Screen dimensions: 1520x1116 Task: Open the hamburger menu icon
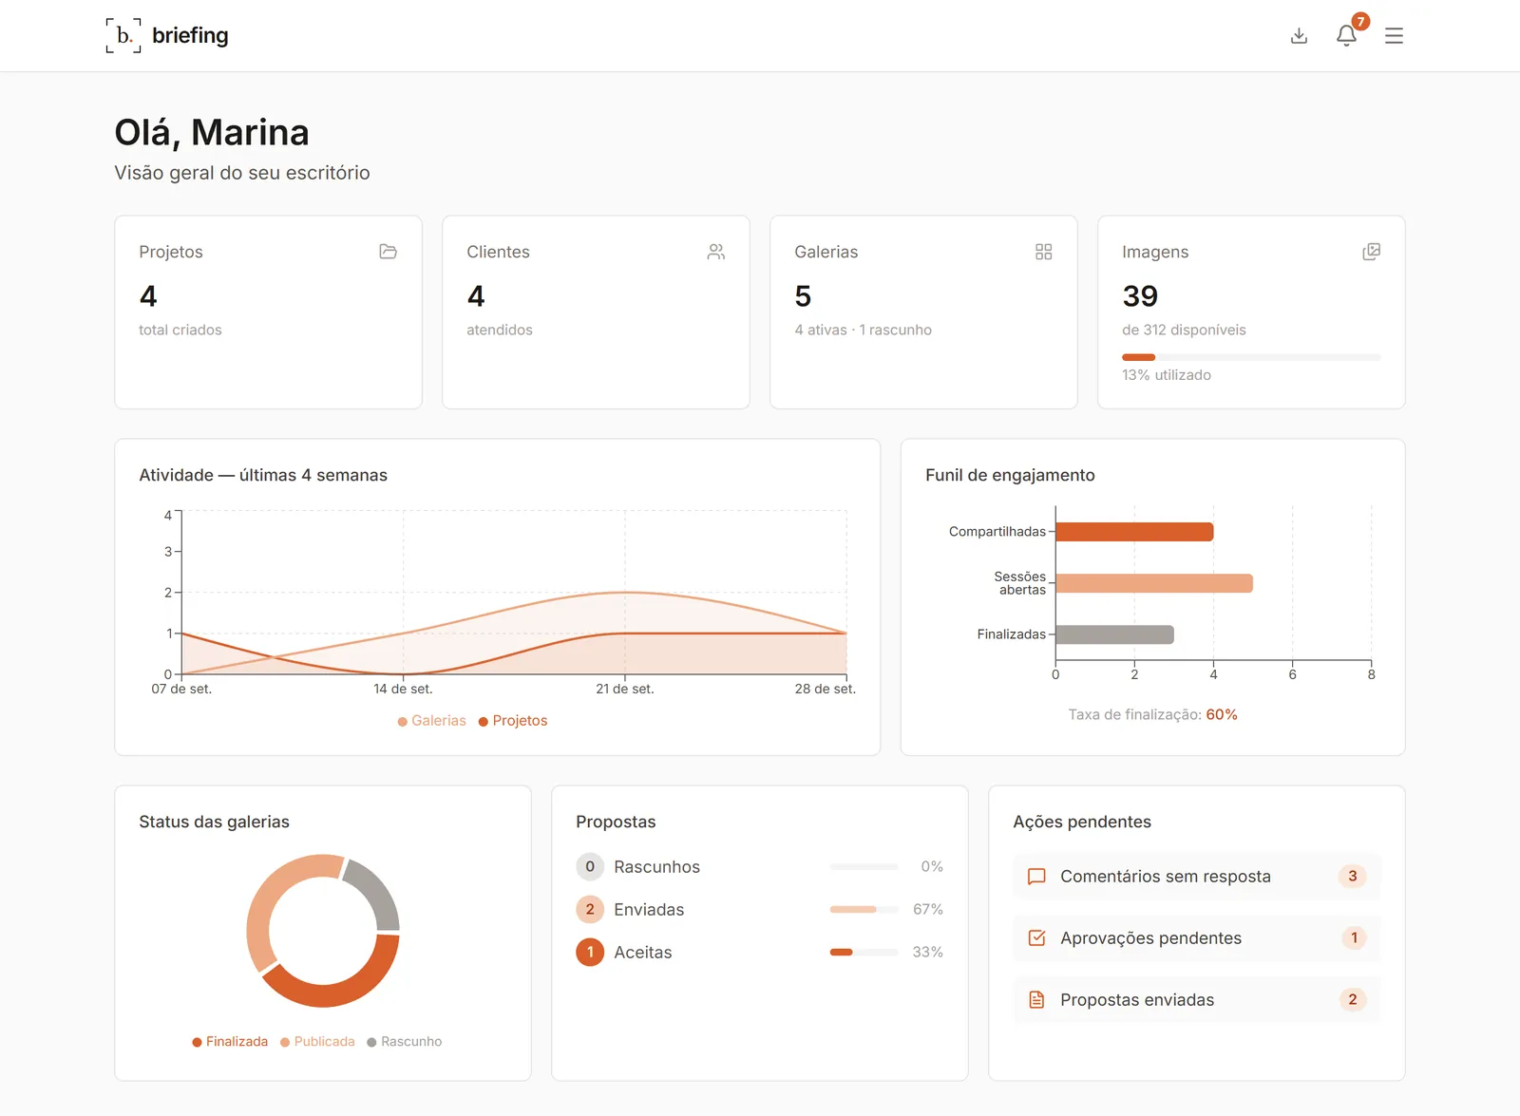click(1394, 36)
